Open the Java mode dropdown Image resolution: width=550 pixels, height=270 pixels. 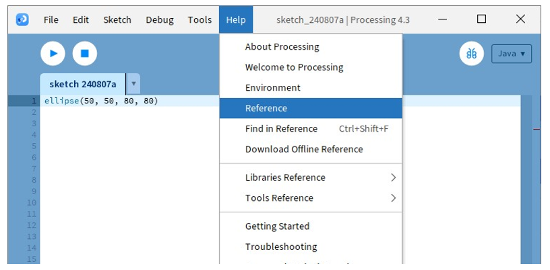click(512, 54)
